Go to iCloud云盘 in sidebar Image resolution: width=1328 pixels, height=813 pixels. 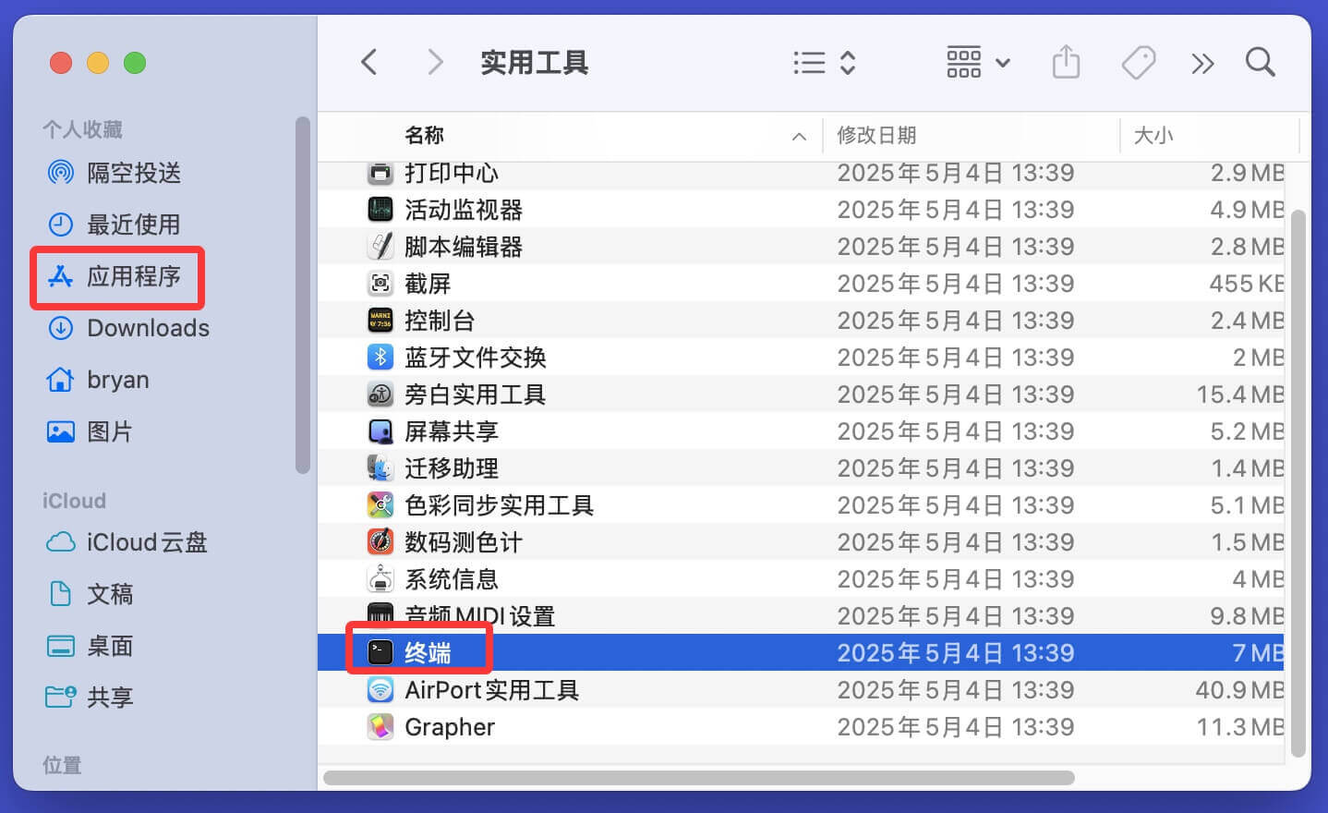146,542
